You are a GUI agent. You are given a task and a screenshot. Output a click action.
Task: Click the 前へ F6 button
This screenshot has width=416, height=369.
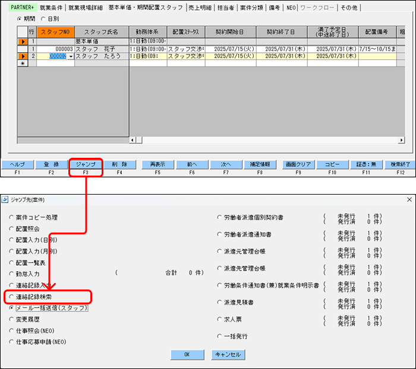(x=192, y=164)
